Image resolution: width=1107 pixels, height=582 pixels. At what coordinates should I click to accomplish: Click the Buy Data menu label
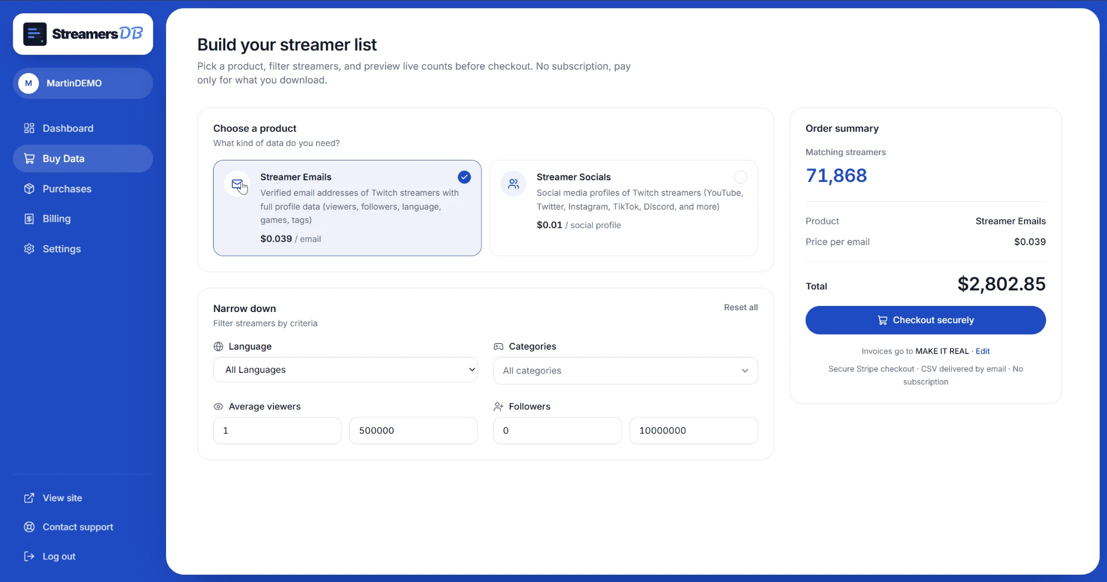(64, 159)
